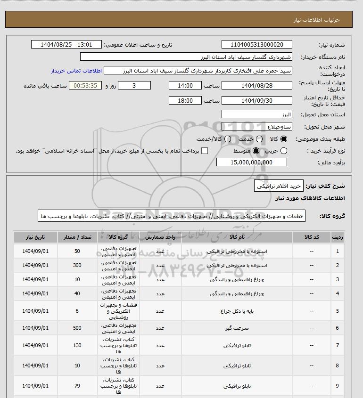The image size is (363, 398).
Task: Click the برآورد مالی amount field
Action: click(251, 162)
